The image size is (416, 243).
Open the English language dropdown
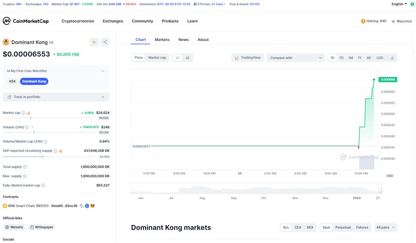click(x=399, y=4)
